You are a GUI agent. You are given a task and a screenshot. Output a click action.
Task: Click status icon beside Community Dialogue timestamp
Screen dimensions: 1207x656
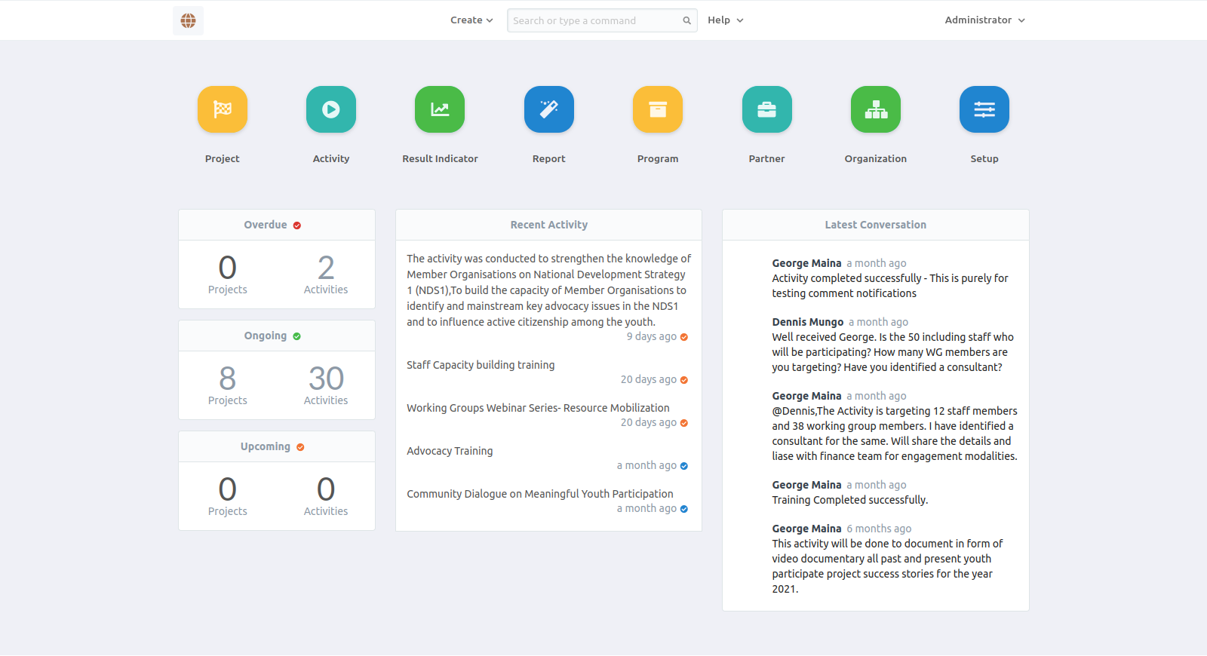coord(684,509)
